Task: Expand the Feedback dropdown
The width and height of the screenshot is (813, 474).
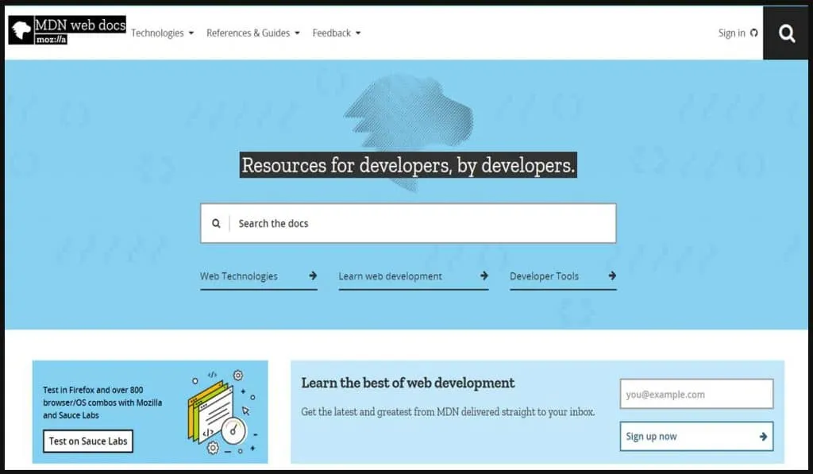Action: tap(357, 33)
